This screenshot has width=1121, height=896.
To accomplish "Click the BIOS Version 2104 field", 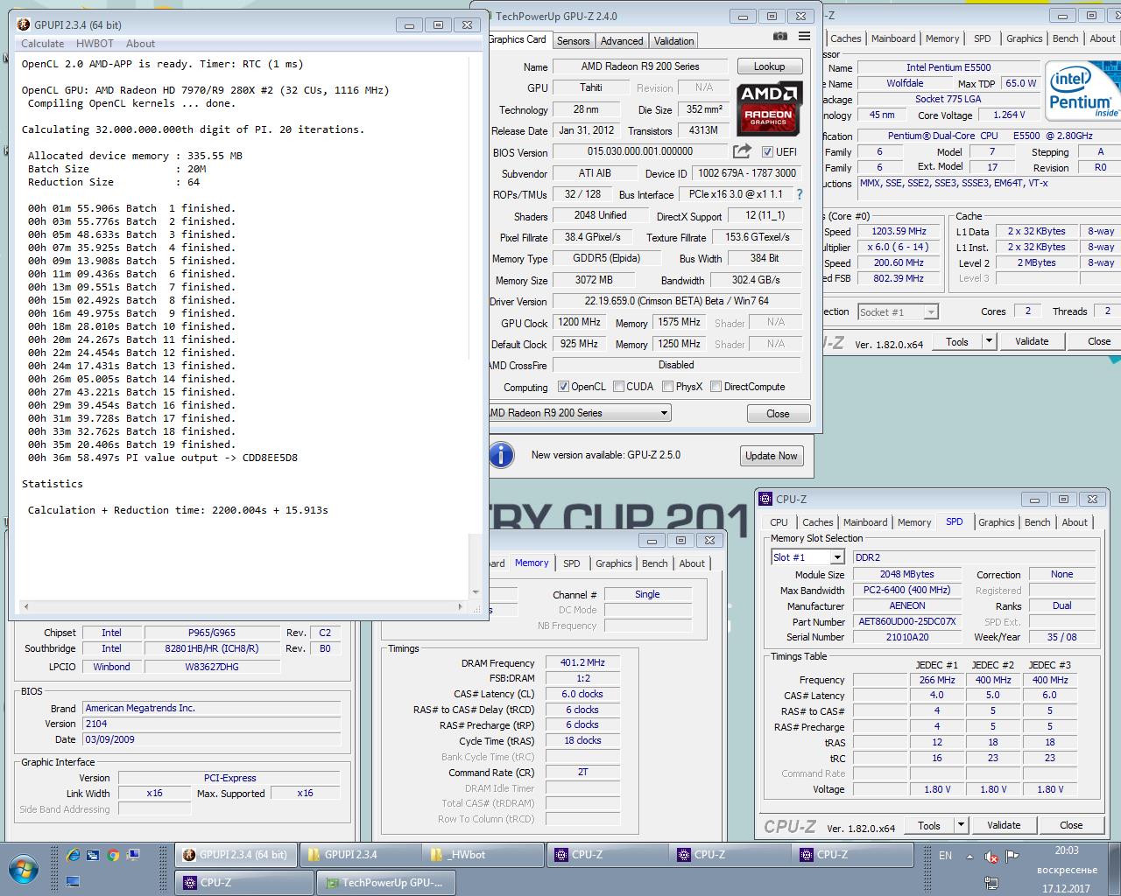I will click(211, 724).
